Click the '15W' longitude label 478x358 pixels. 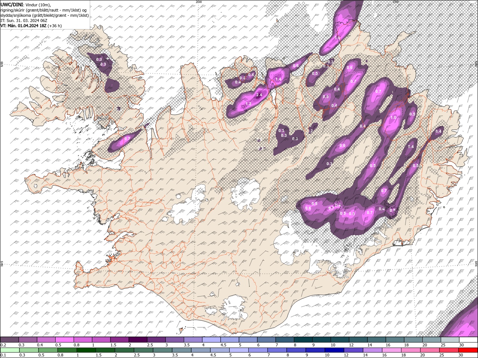click(395, 2)
